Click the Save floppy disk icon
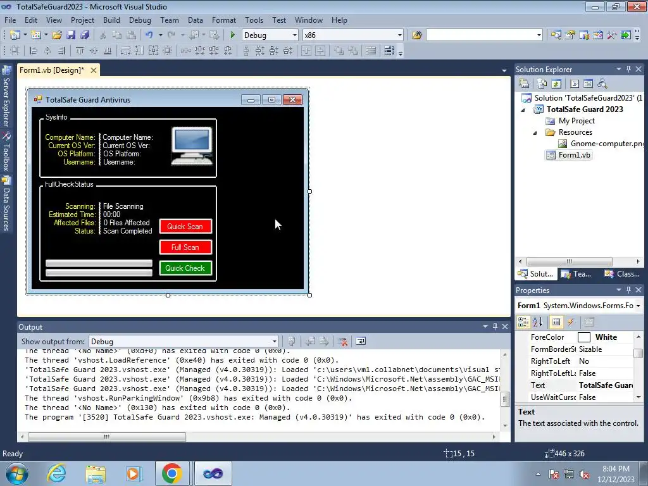Viewport: 648px width, 486px height. pyautogui.click(x=71, y=35)
